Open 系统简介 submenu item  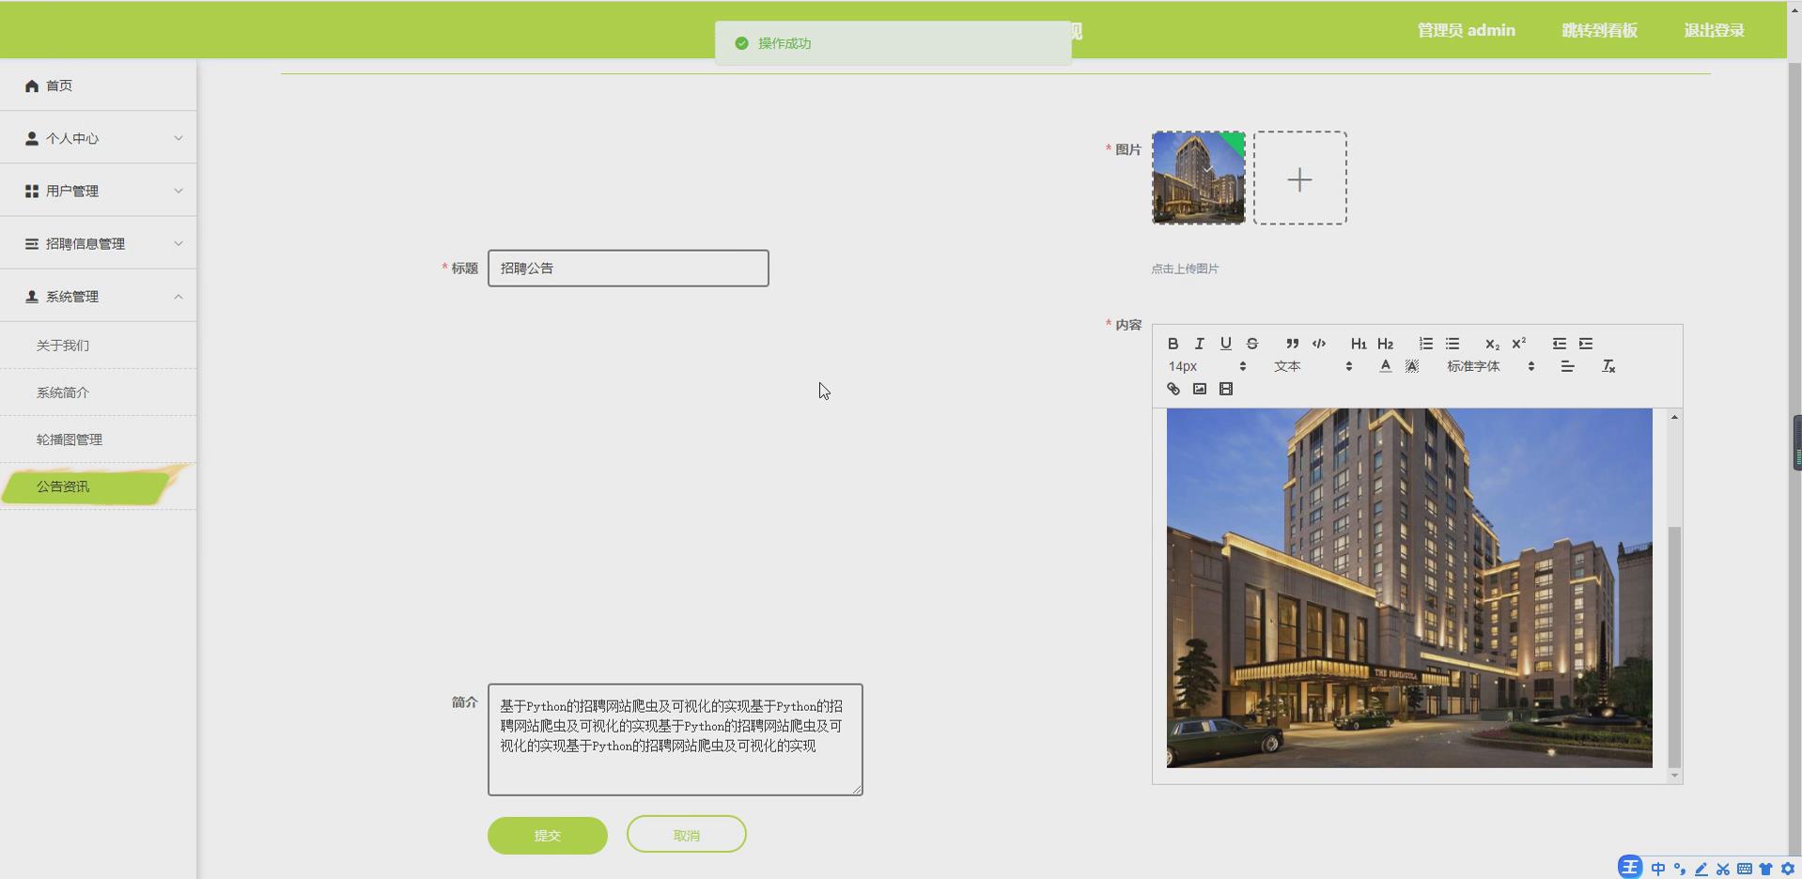click(98, 393)
